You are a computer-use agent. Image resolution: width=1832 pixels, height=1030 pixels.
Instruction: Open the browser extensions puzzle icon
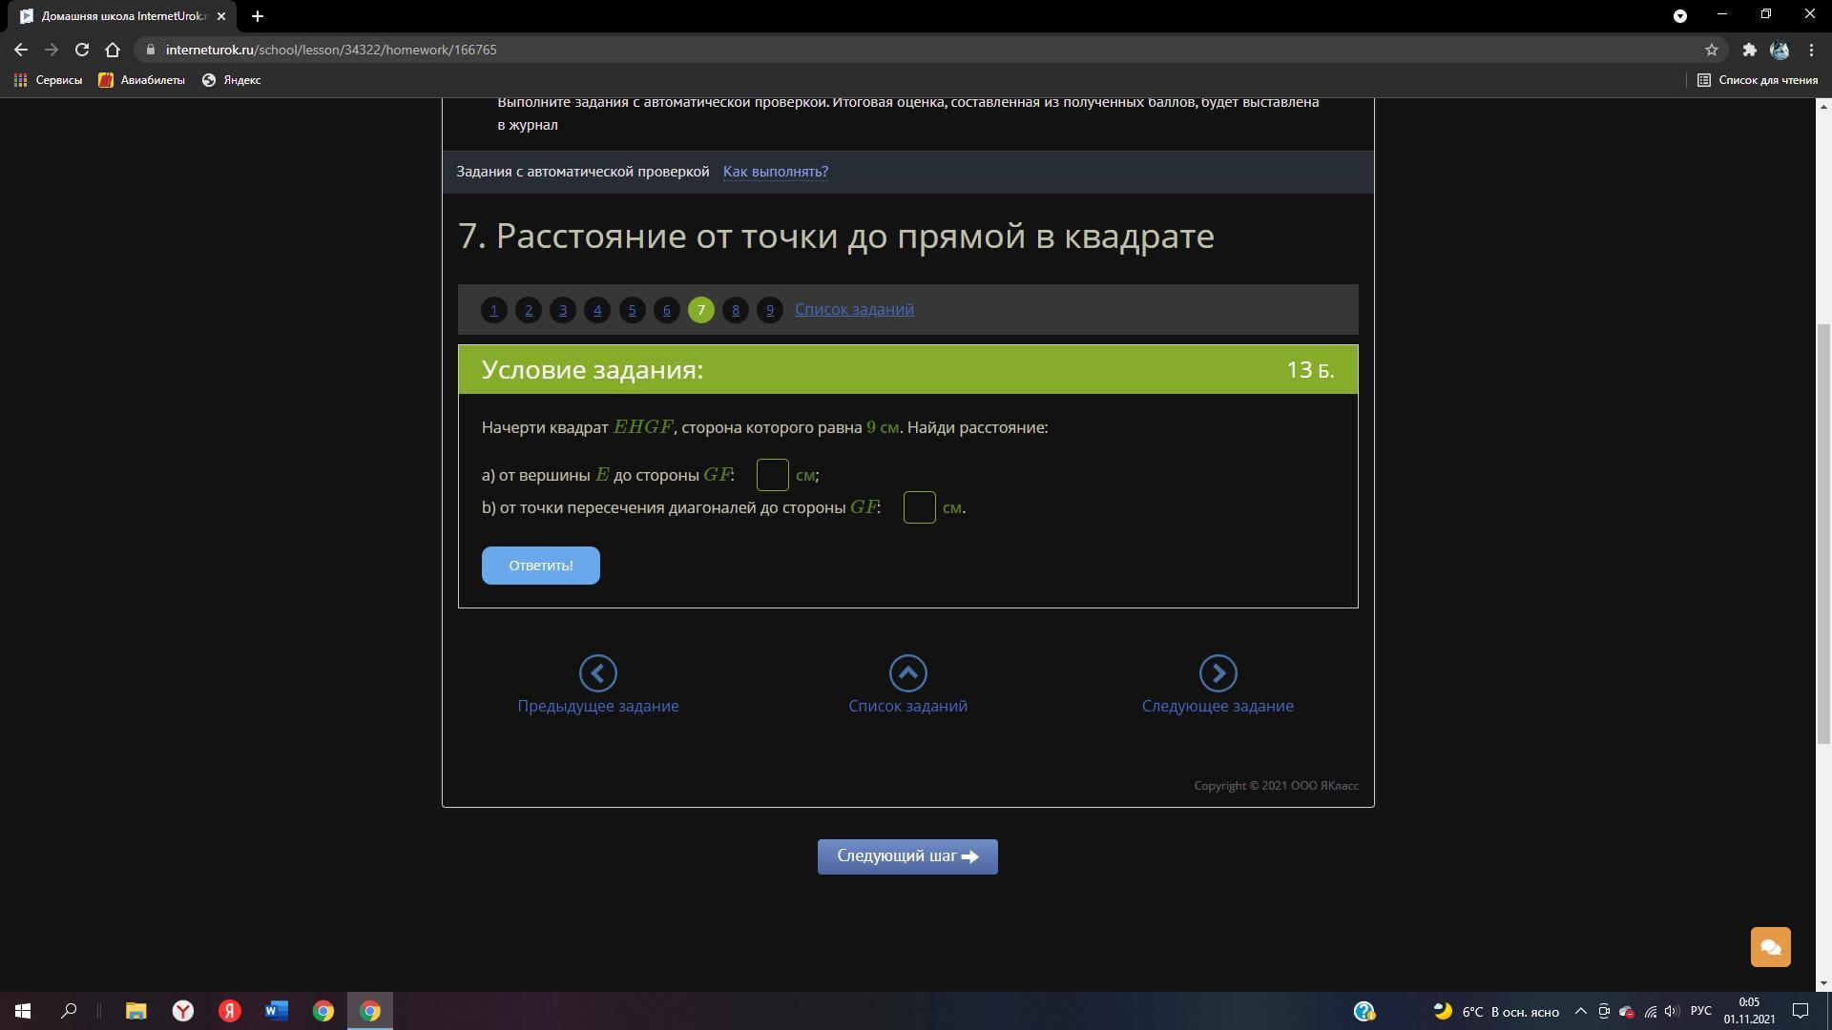click(1749, 50)
